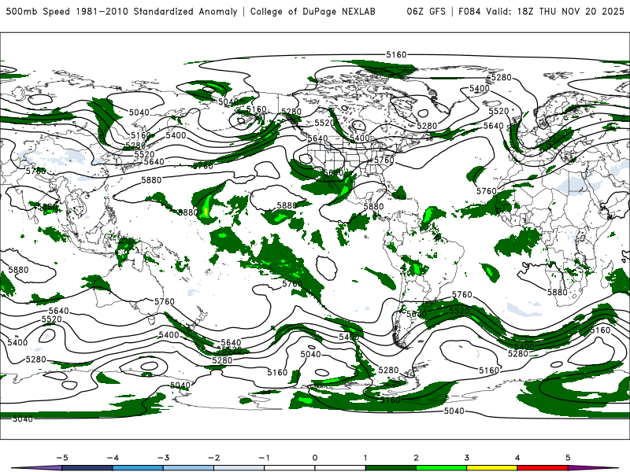Click the 5880 contour label over the Gulf of Mexico
This screenshot has width=630, height=472.
click(x=373, y=206)
